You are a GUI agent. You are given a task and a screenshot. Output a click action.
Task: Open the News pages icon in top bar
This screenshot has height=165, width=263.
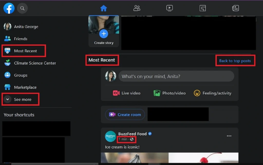pos(236,8)
